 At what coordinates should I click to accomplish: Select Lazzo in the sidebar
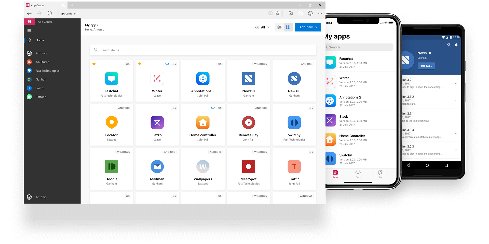(x=39, y=88)
